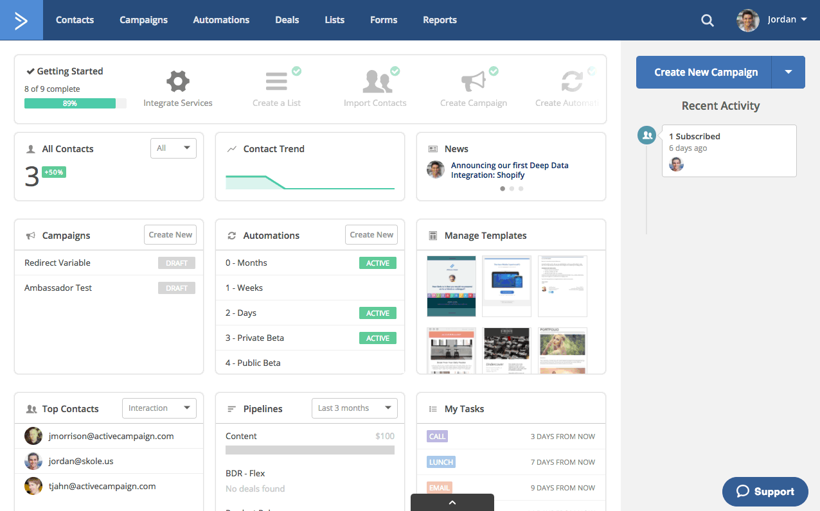Open search with the magnifier icon
This screenshot has height=511, width=820.
click(707, 21)
